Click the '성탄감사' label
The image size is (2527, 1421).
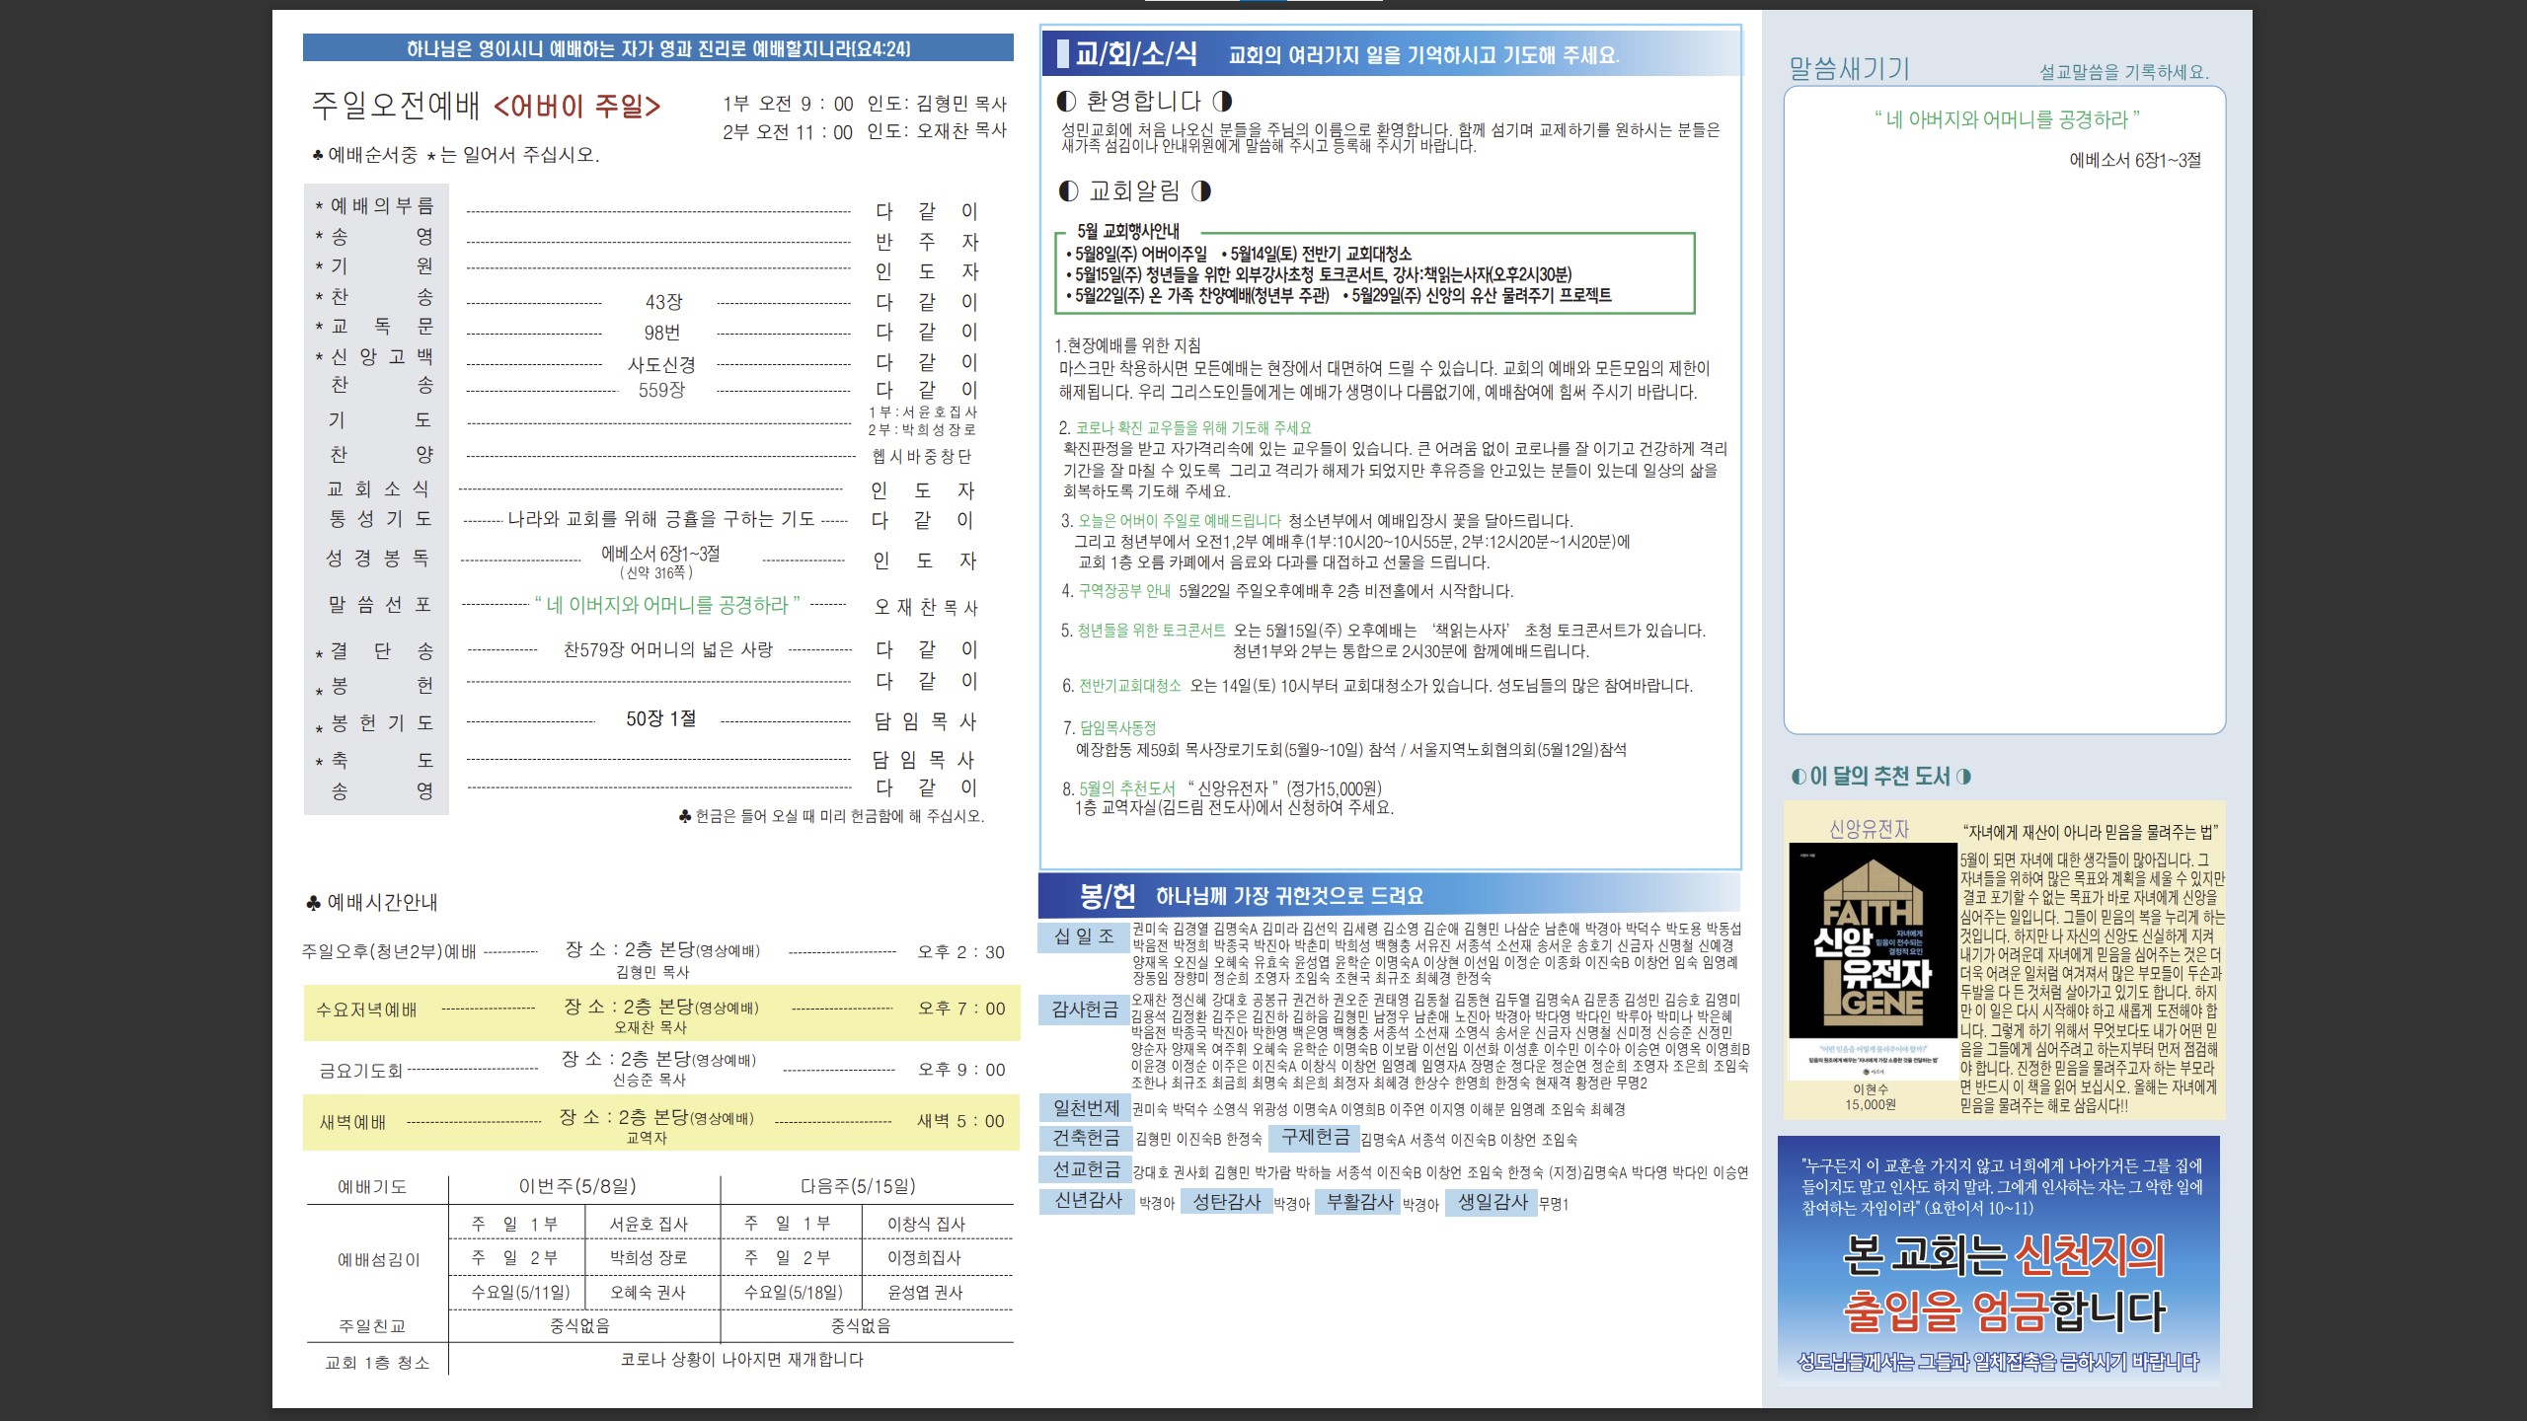(1226, 1200)
